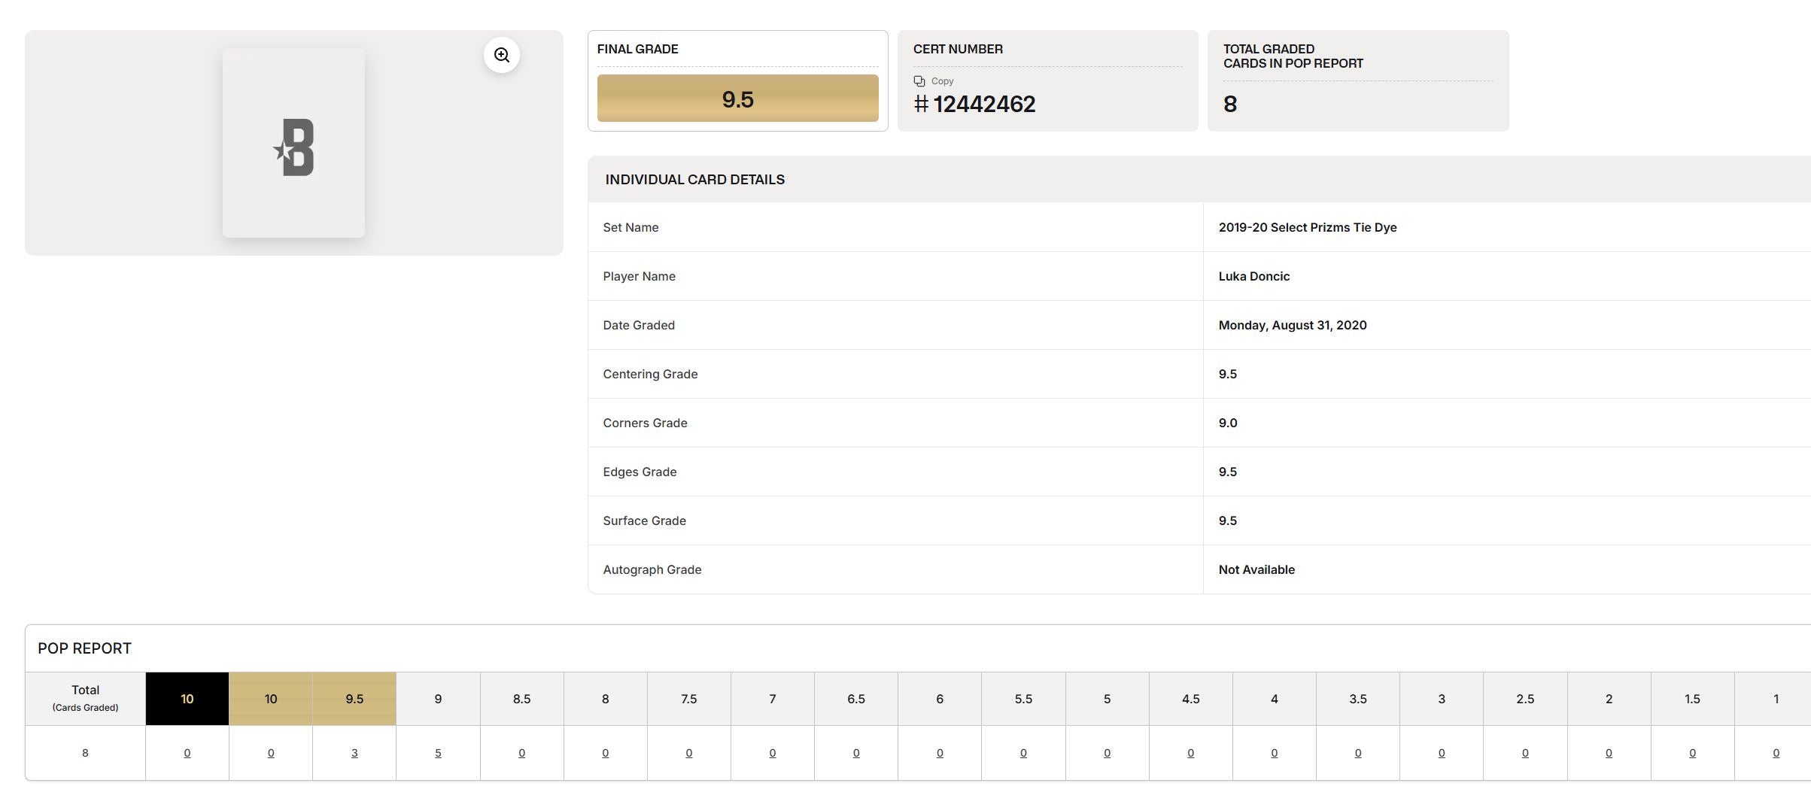Click the count under grade 8
1811x786 pixels.
point(605,753)
